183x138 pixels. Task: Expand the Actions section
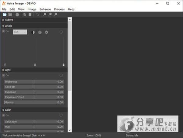pos(34,20)
